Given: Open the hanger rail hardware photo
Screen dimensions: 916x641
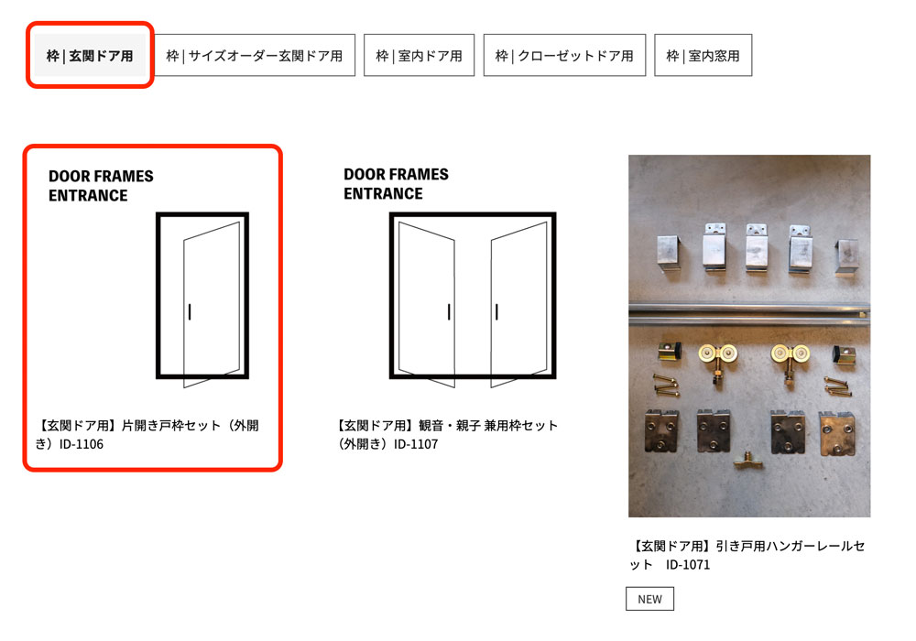Looking at the screenshot, I should click(x=749, y=336).
